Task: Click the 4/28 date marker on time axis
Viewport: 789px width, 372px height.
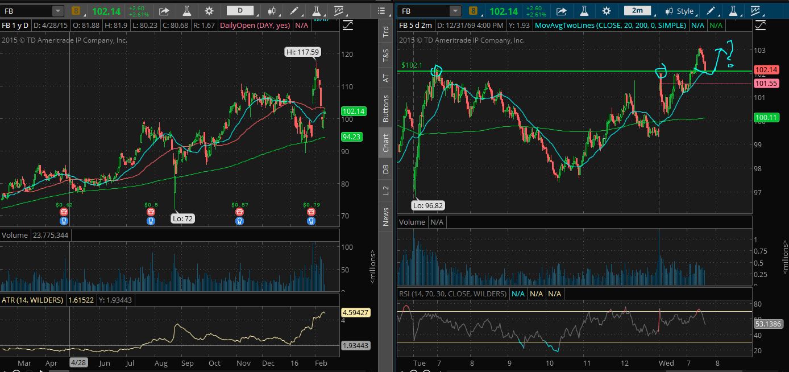Action: tap(78, 363)
